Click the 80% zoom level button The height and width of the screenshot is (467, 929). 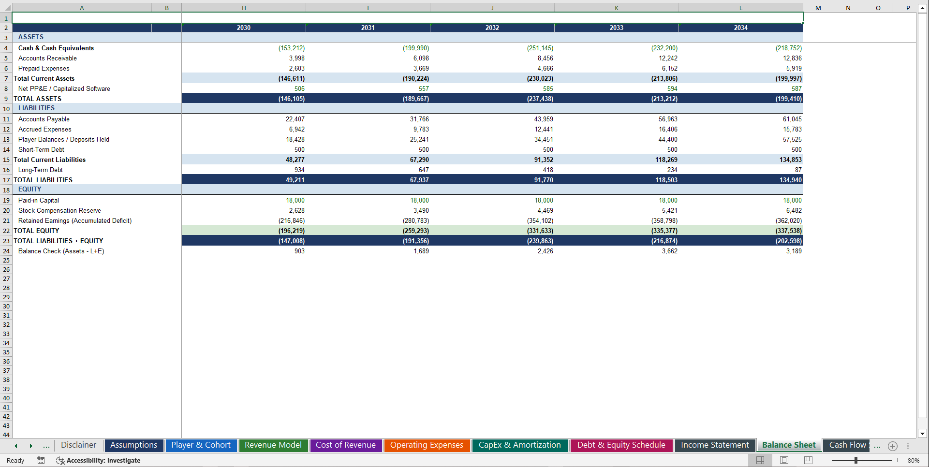(x=914, y=460)
